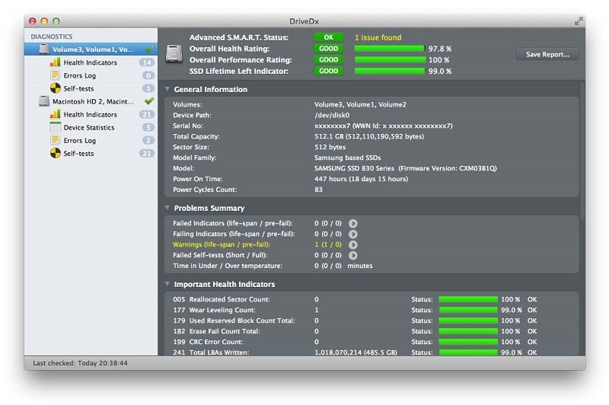The image size is (609, 405).
Task: Click Macintosh HD 2 disk icon
Action: point(44,101)
